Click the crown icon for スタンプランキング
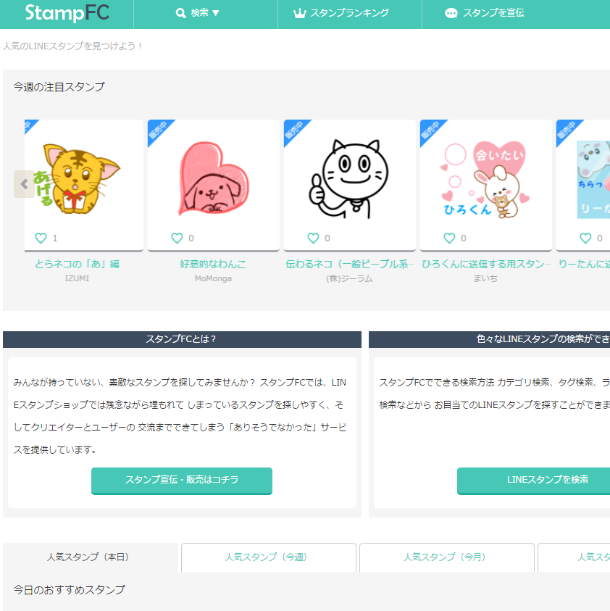Screen dimensions: 610x611 [299, 13]
